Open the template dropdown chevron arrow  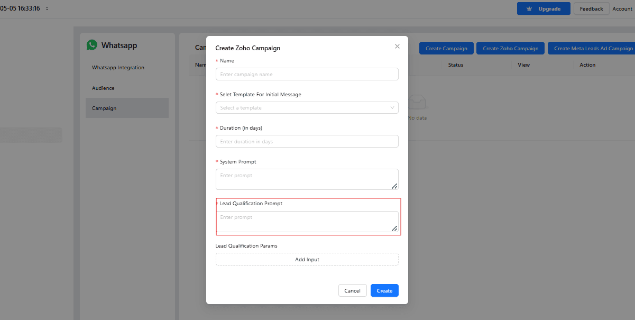point(392,108)
